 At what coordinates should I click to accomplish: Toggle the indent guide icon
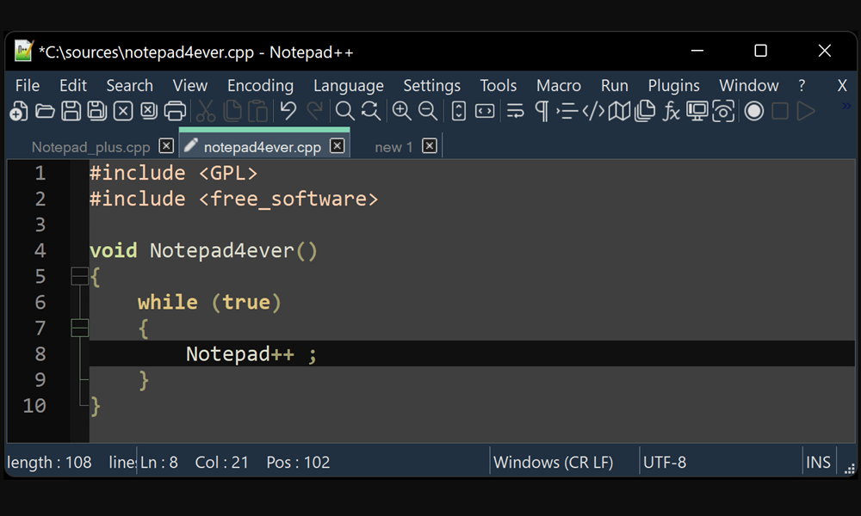pos(567,111)
